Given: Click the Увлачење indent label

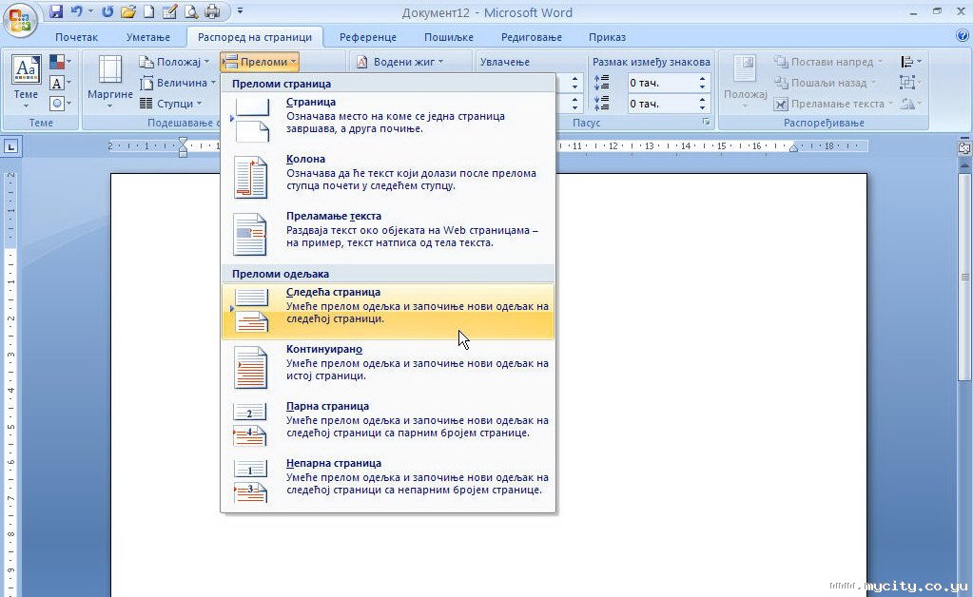Looking at the screenshot, I should (x=504, y=62).
